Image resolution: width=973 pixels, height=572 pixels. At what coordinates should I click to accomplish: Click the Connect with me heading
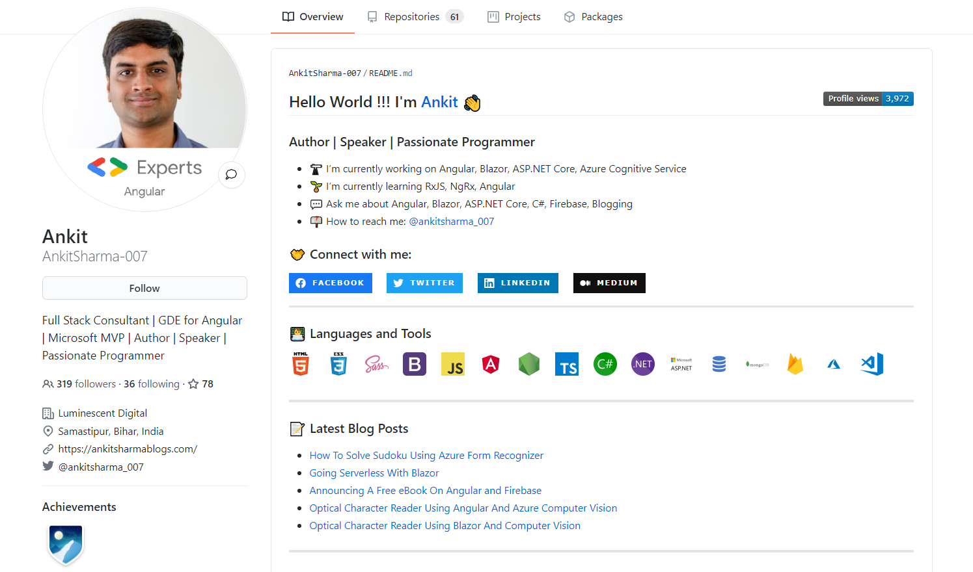361,255
